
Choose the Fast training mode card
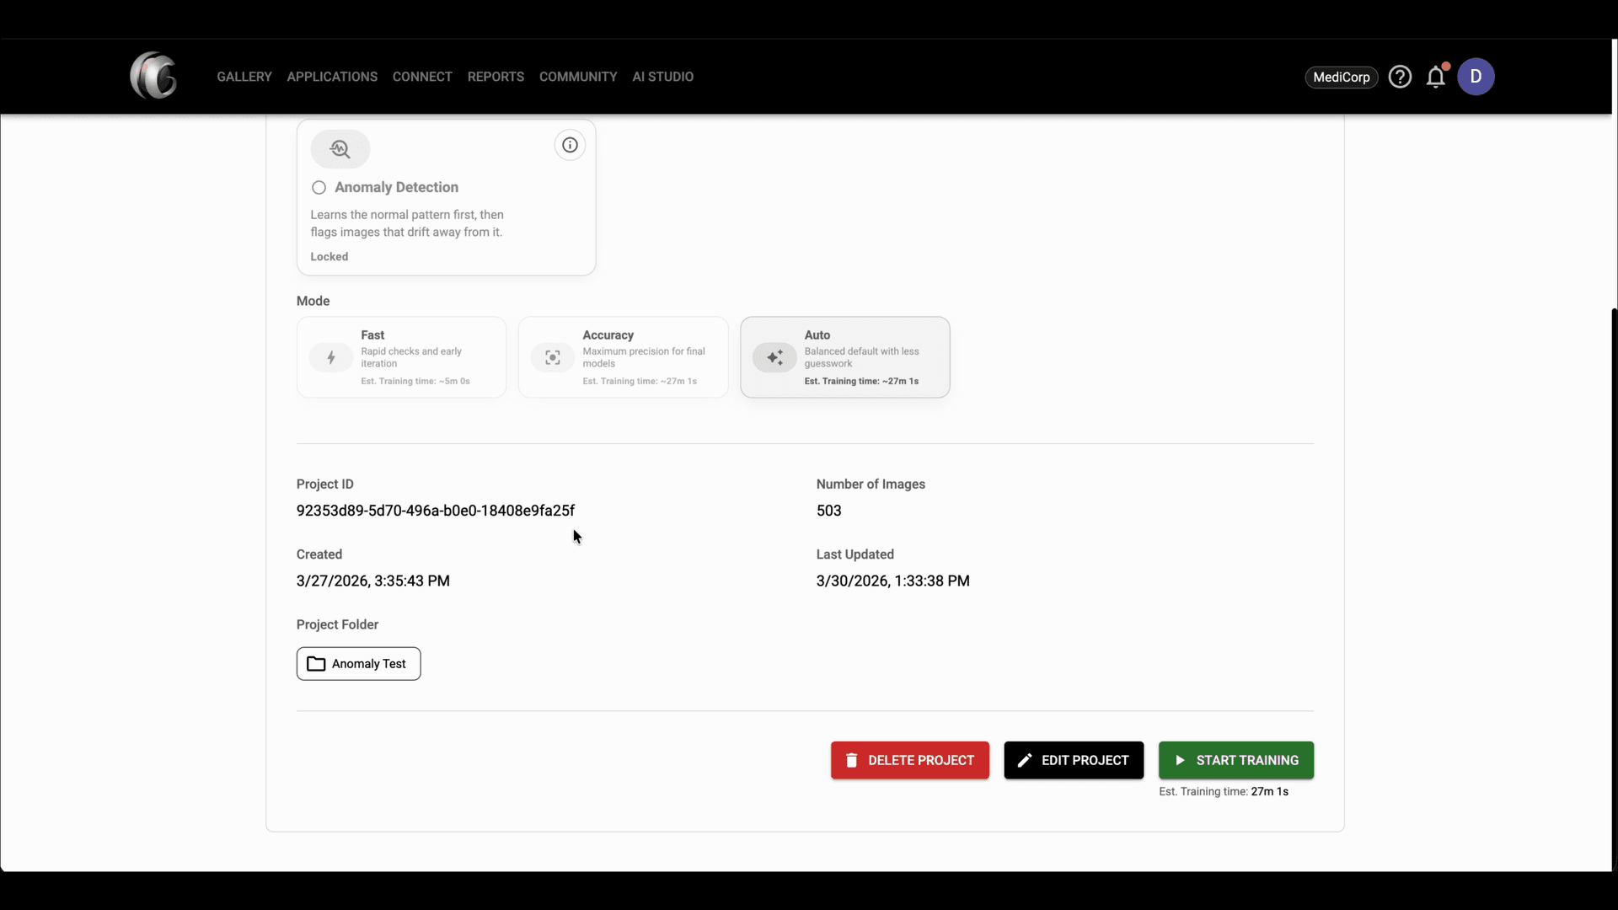point(401,357)
